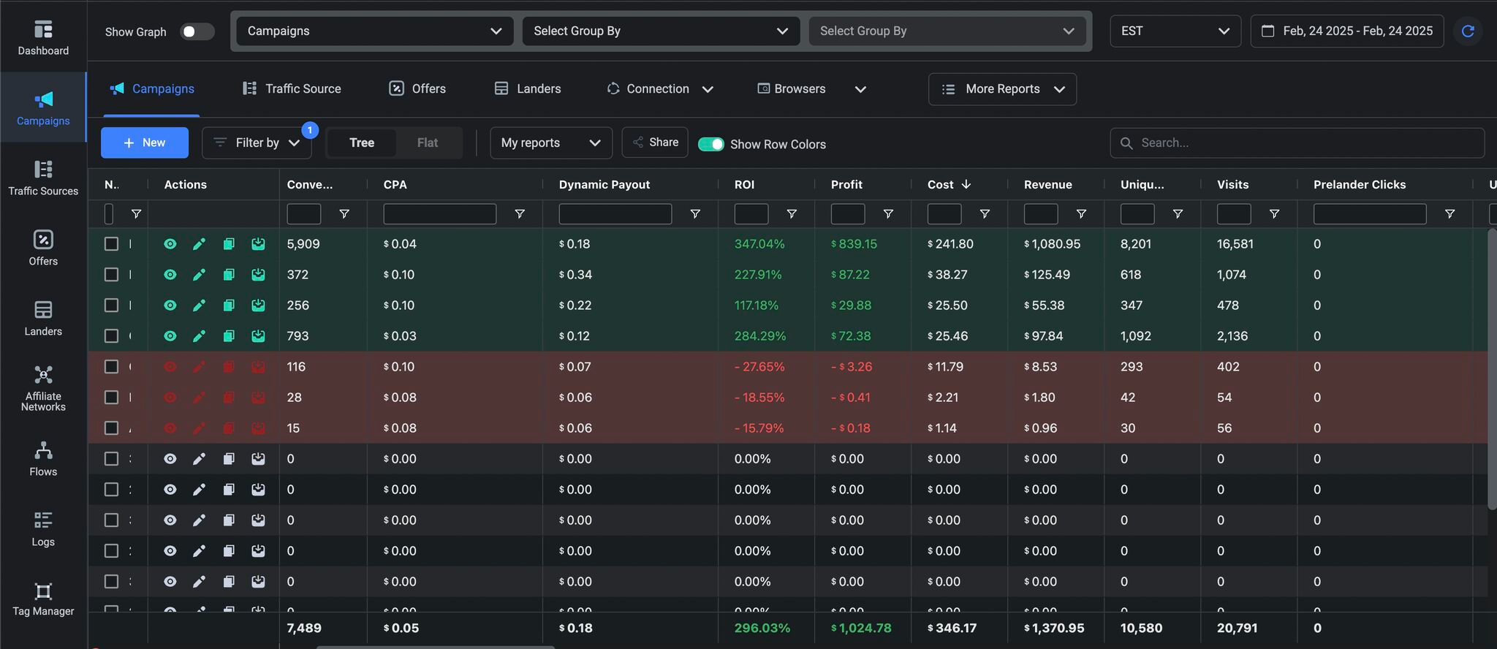Check the box for the 793 conversions row
The height and width of the screenshot is (649, 1497).
point(111,336)
